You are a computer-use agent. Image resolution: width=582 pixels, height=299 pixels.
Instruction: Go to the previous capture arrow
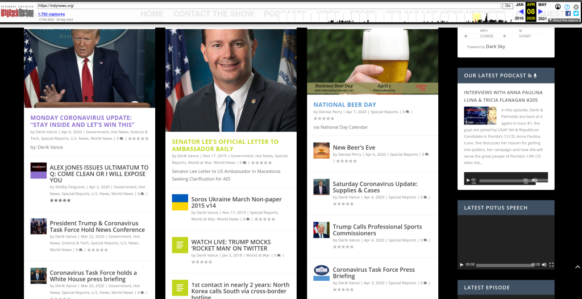[521, 11]
